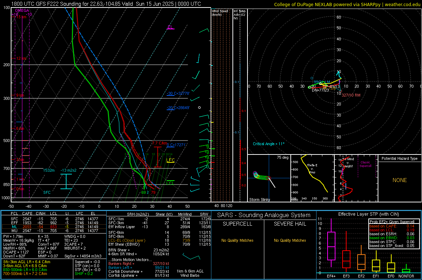This screenshot has width=422, height=280.
Task: Click Effective Layer STP (with CIN) title
Action: (368, 214)
